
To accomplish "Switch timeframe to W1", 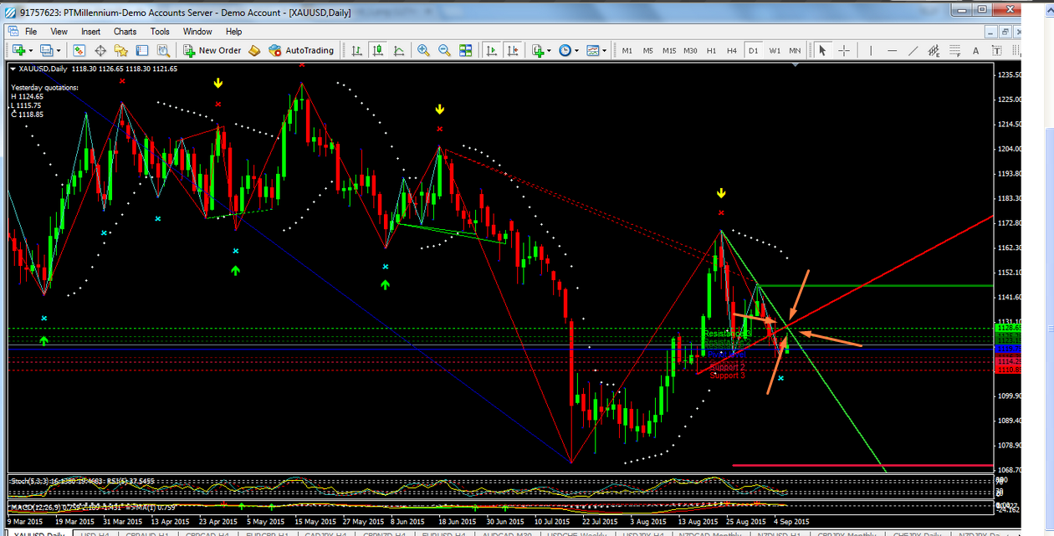I will click(775, 50).
